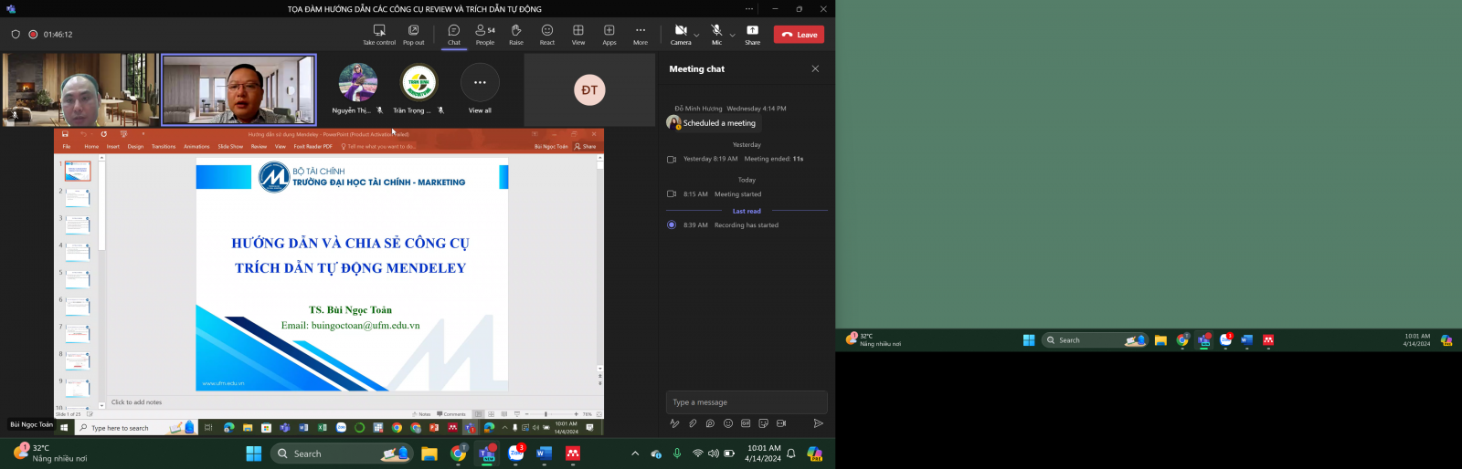The image size is (1462, 469).
Task: Open the View layout menu
Action: 578,35
